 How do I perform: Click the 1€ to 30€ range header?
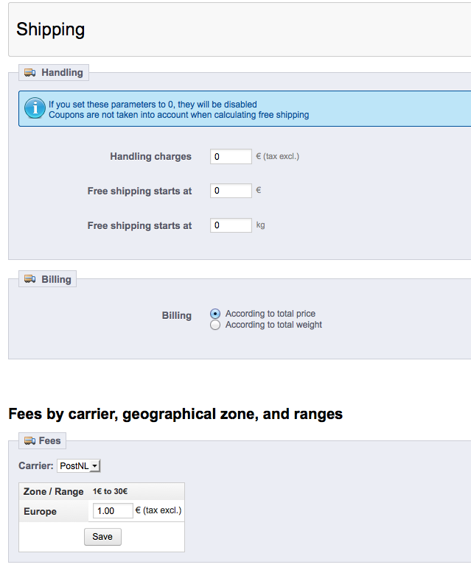coord(110,491)
